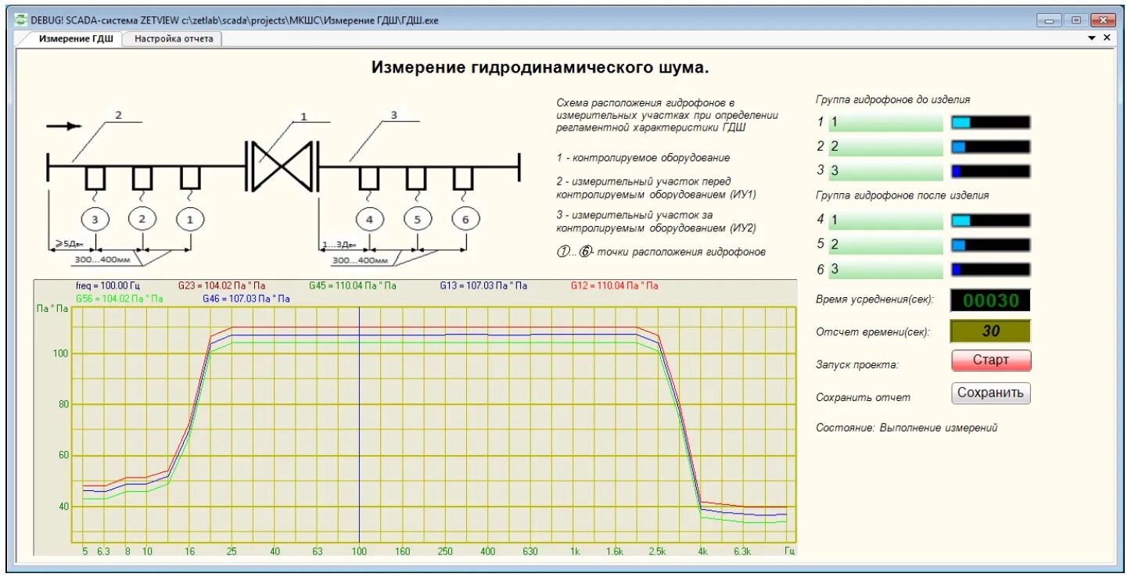Click the label Группа гидрофонов после изделия
This screenshot has width=1131, height=577.
click(903, 195)
